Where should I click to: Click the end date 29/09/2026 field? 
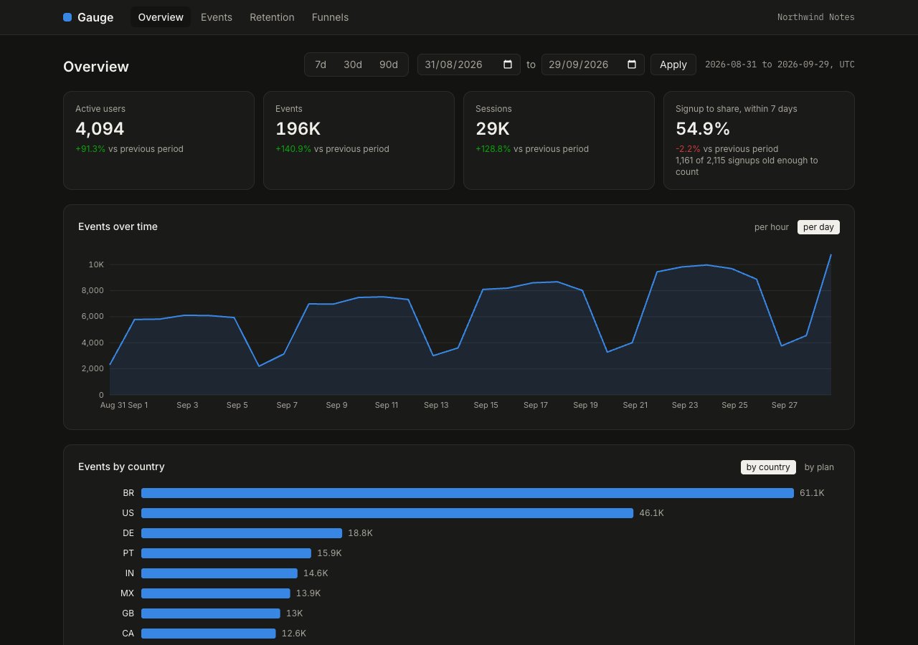tap(593, 64)
